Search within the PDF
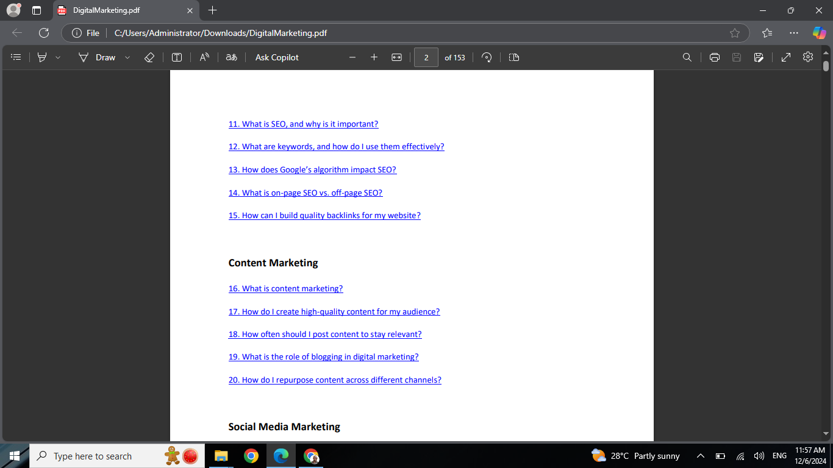Image resolution: width=833 pixels, height=468 pixels. tap(687, 57)
